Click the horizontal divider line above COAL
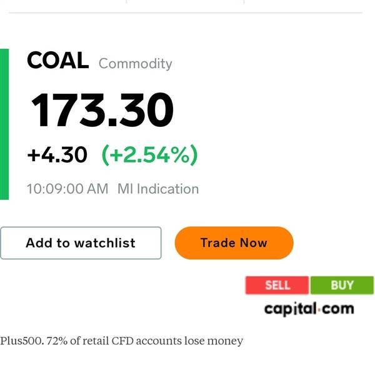Screen dimensions: 375x375 (186, 12)
